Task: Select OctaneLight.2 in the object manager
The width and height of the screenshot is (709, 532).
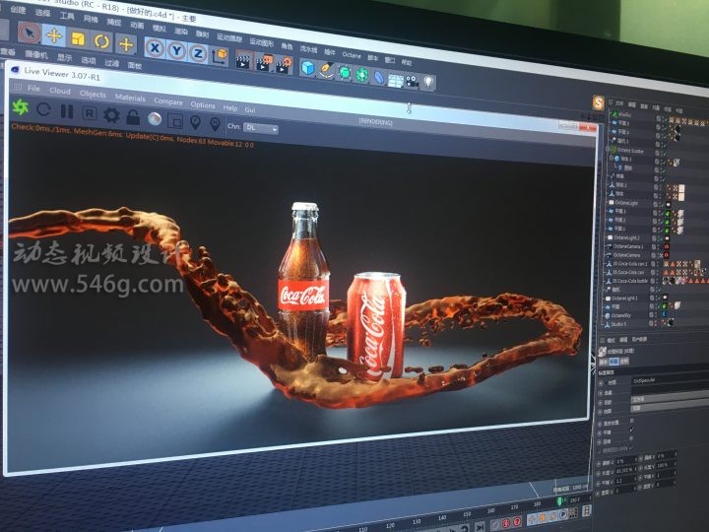Action: [x=627, y=237]
